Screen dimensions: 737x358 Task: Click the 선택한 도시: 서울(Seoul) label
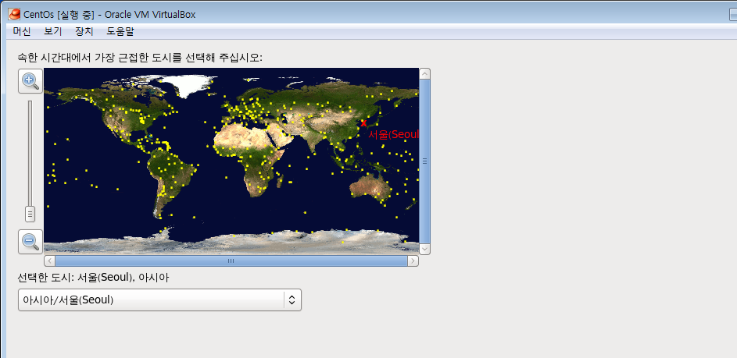click(x=93, y=278)
